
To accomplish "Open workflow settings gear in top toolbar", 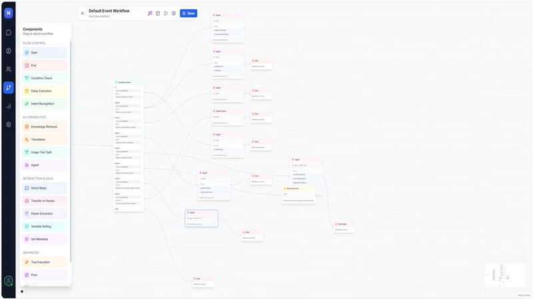I will coord(174,13).
